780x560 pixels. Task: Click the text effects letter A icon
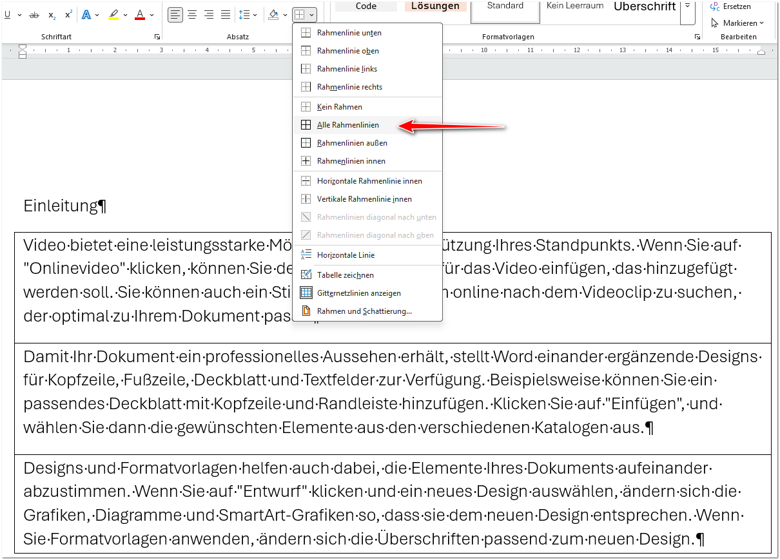pos(86,15)
